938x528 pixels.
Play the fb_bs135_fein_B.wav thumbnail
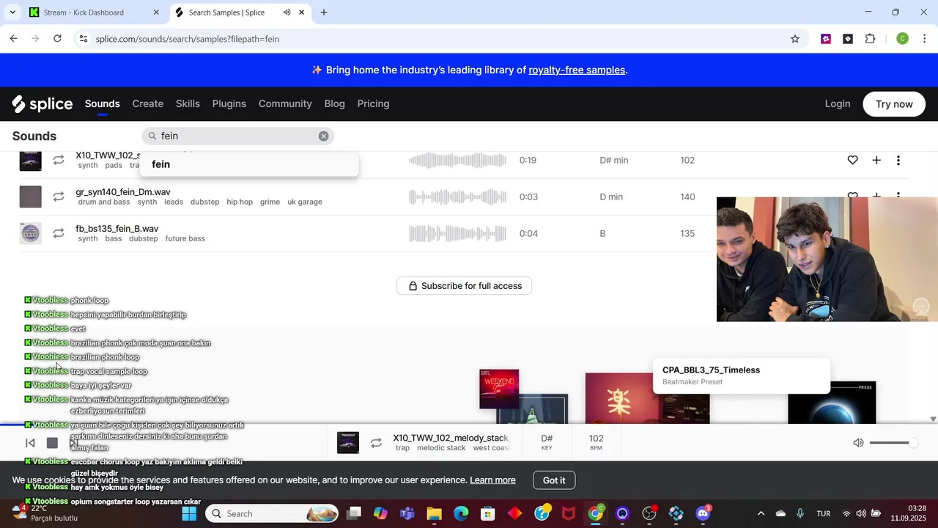[x=30, y=233]
